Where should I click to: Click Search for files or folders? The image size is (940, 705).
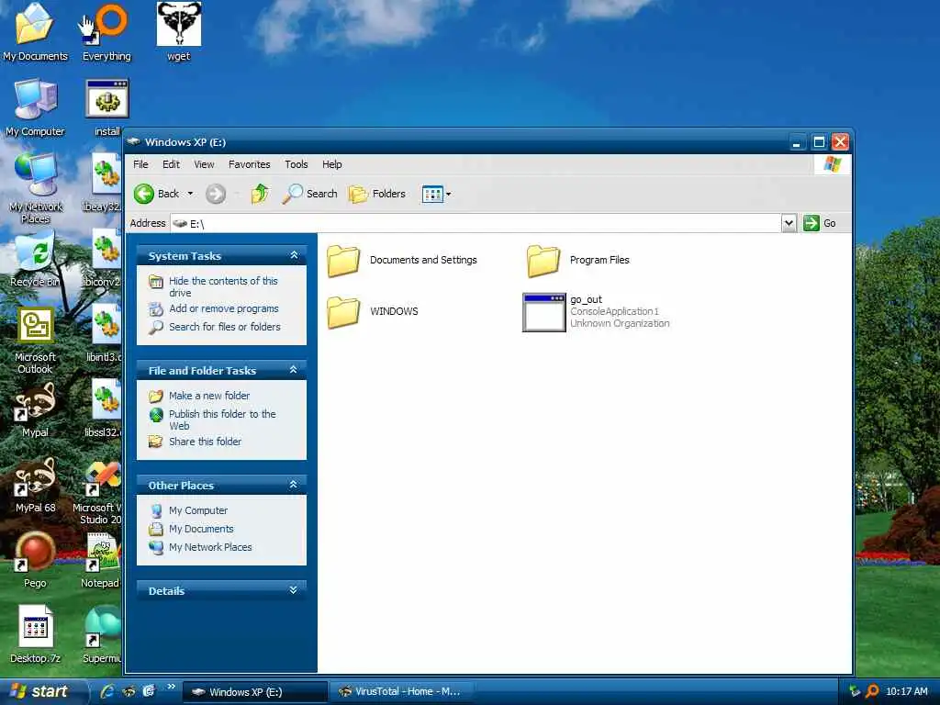225,327
